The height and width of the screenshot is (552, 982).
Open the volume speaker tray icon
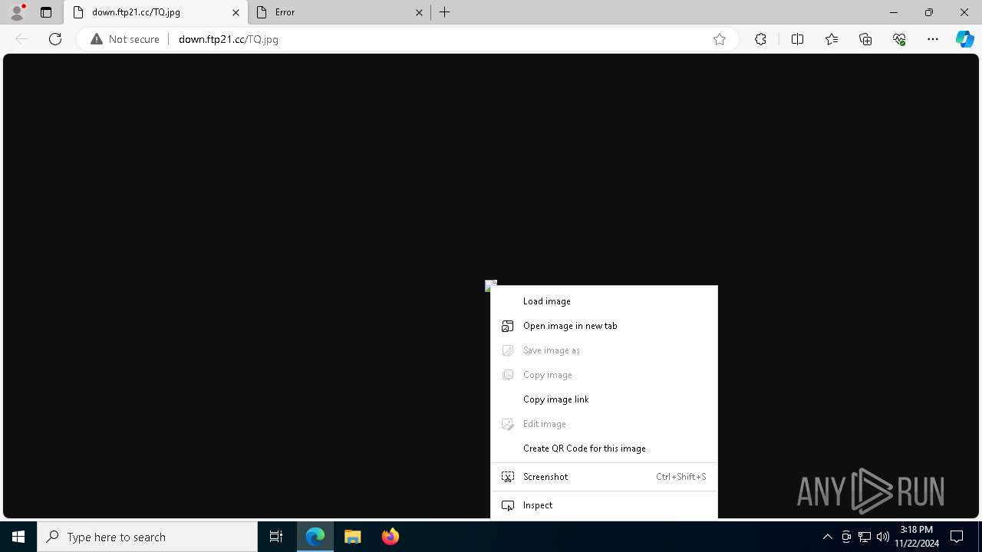point(883,537)
